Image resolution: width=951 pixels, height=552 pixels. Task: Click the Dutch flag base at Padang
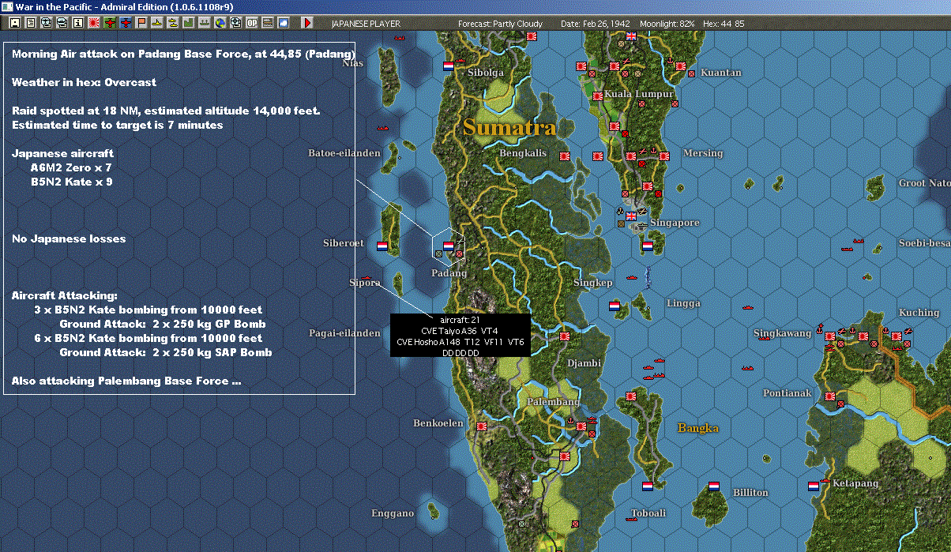[x=449, y=246]
